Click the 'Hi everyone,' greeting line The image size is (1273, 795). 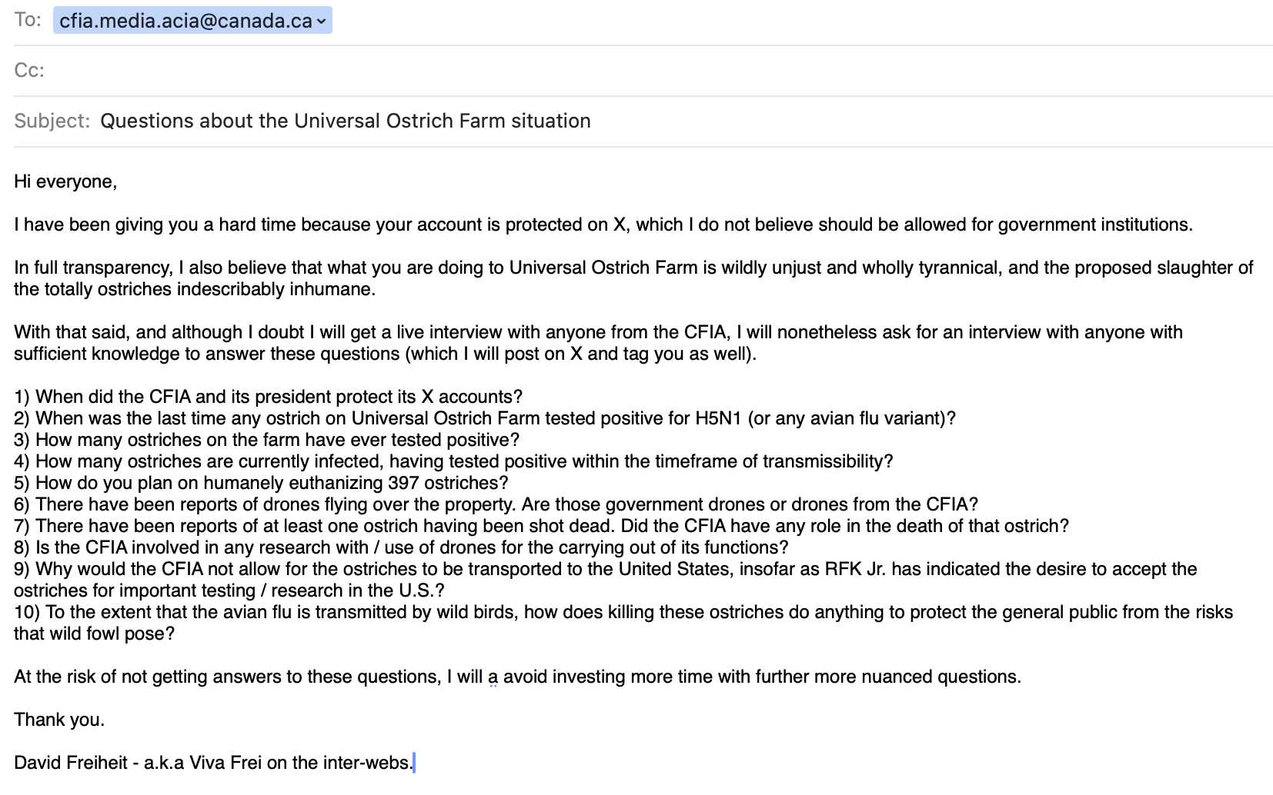pyautogui.click(x=65, y=181)
